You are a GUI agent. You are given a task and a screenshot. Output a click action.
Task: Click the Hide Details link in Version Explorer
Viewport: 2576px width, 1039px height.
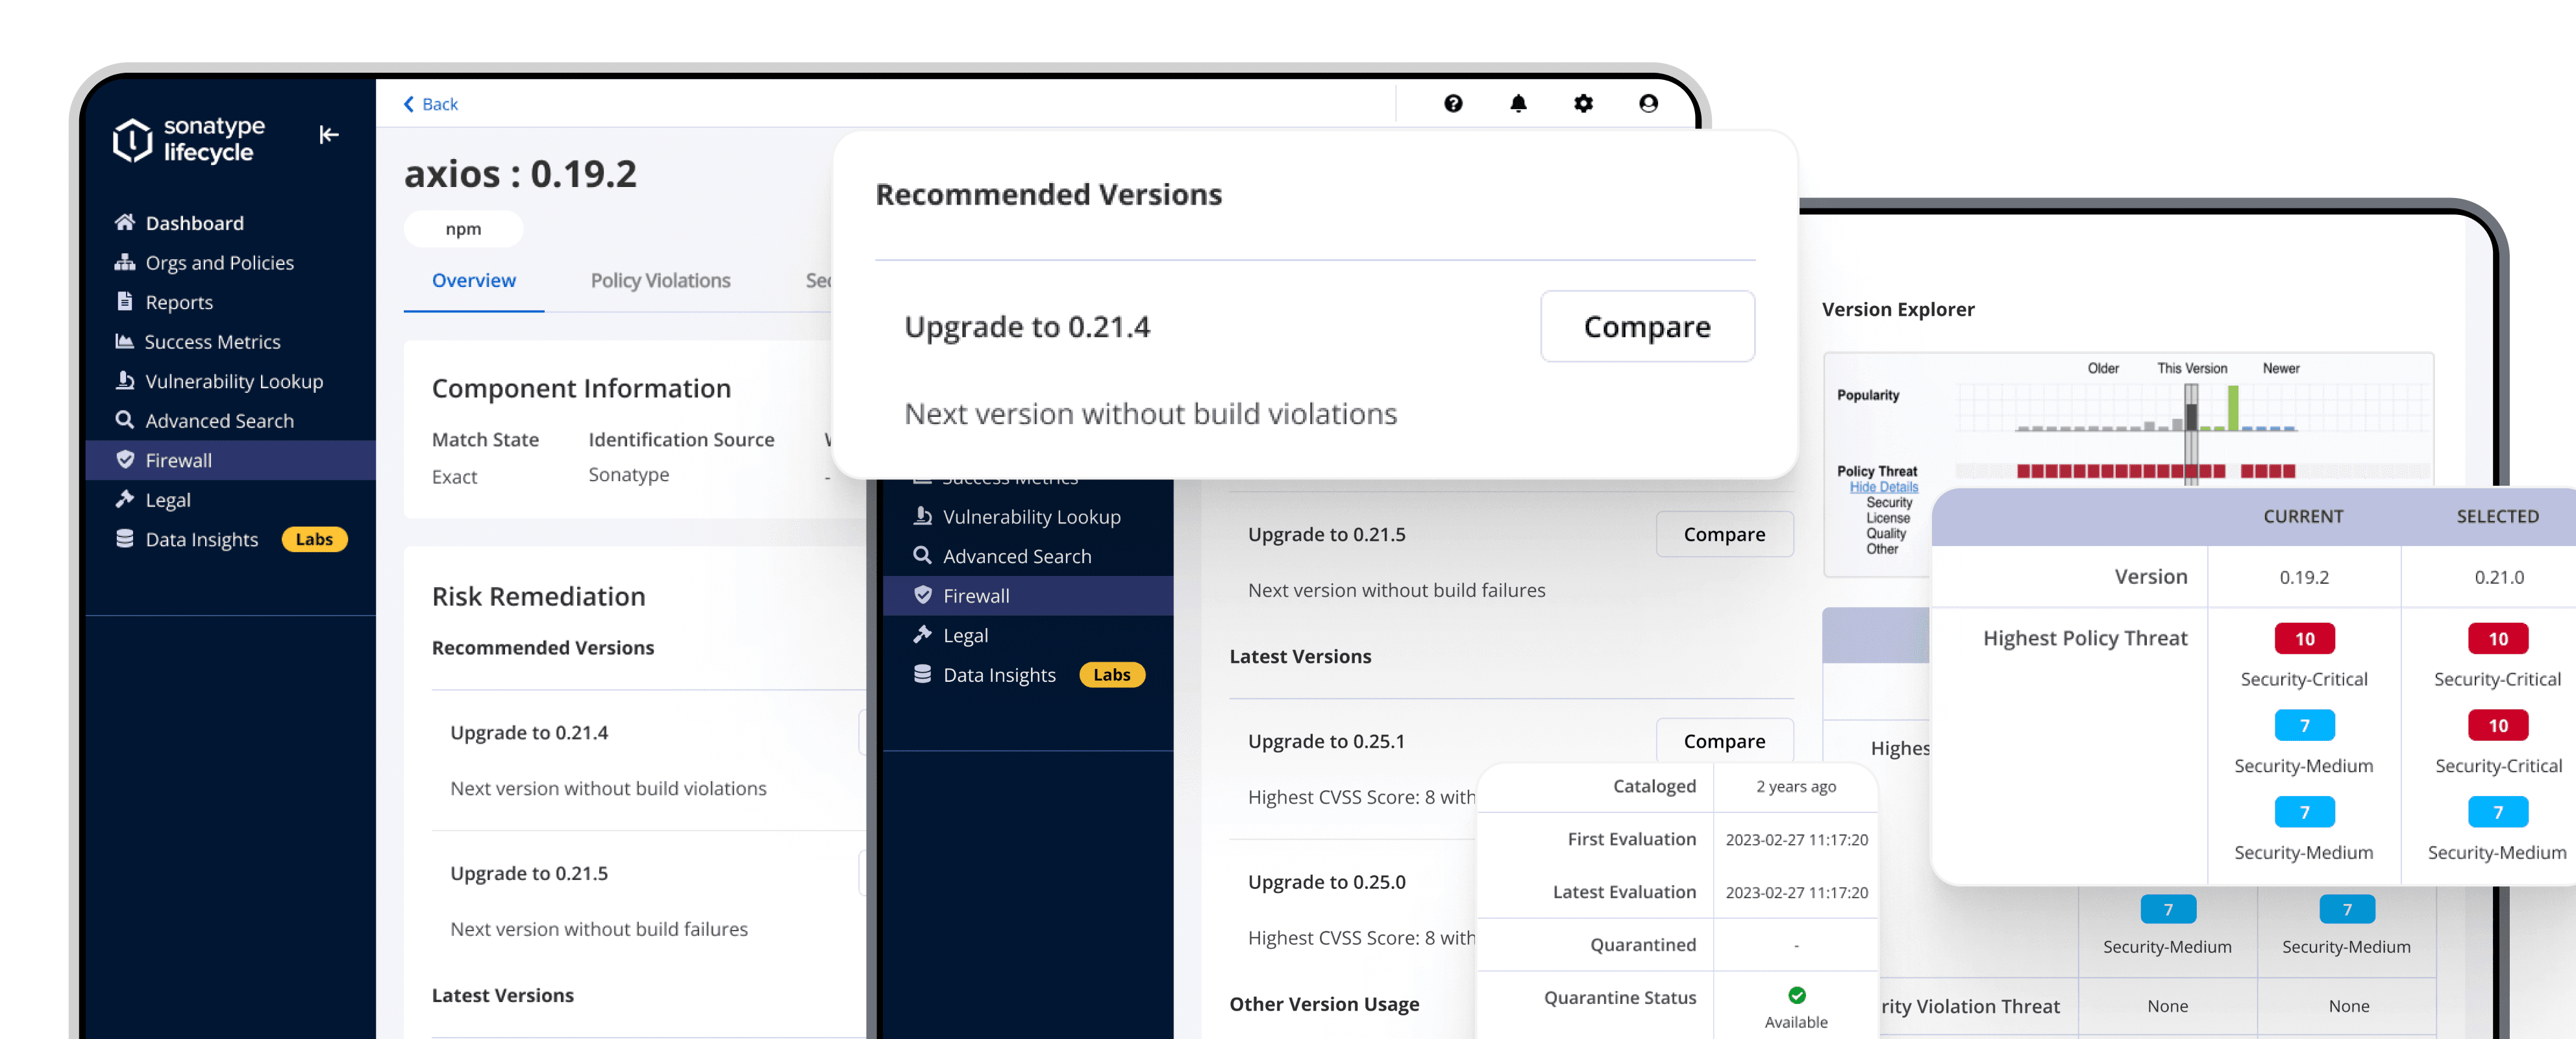pos(1883,487)
